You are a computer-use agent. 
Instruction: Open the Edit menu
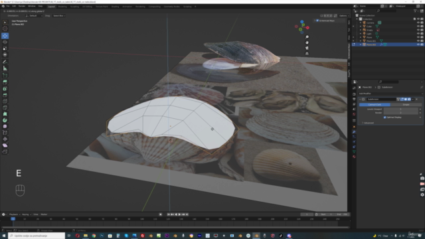(x=14, y=6)
